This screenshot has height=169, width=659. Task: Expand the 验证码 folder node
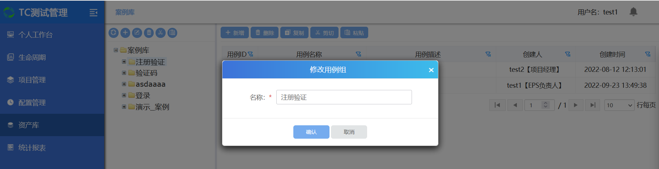click(x=124, y=73)
